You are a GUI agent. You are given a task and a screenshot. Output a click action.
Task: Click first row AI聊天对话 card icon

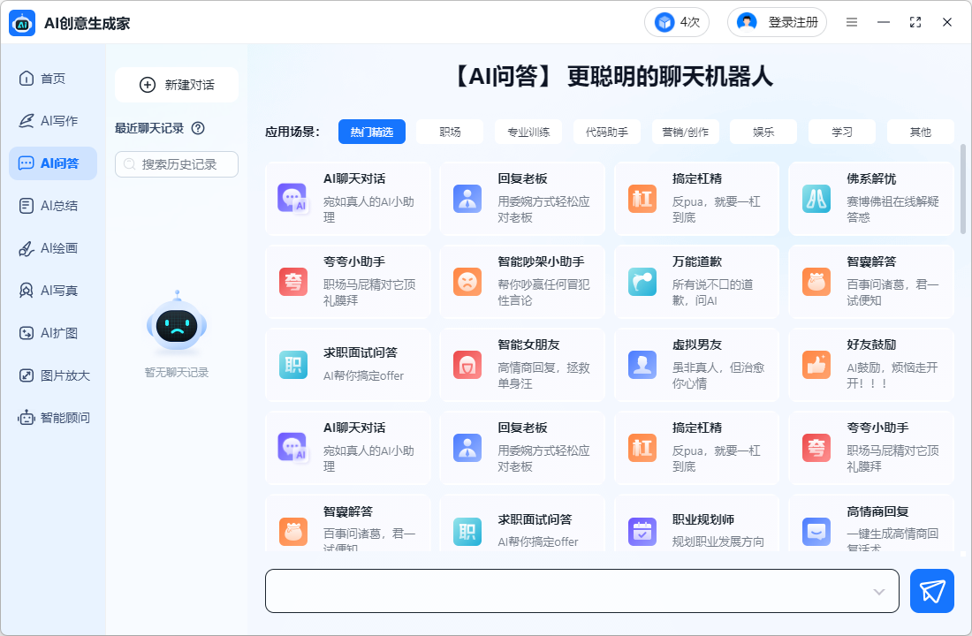tap(292, 199)
